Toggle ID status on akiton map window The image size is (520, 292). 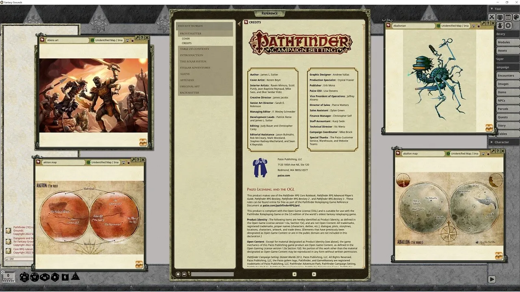pos(89,162)
